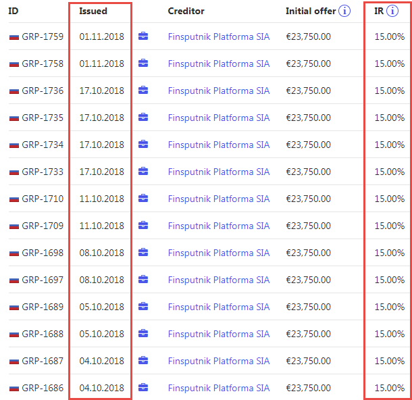The height and width of the screenshot is (400, 412).
Task: Click issued date 11.10.2018 for GRP-1710
Action: tap(102, 199)
